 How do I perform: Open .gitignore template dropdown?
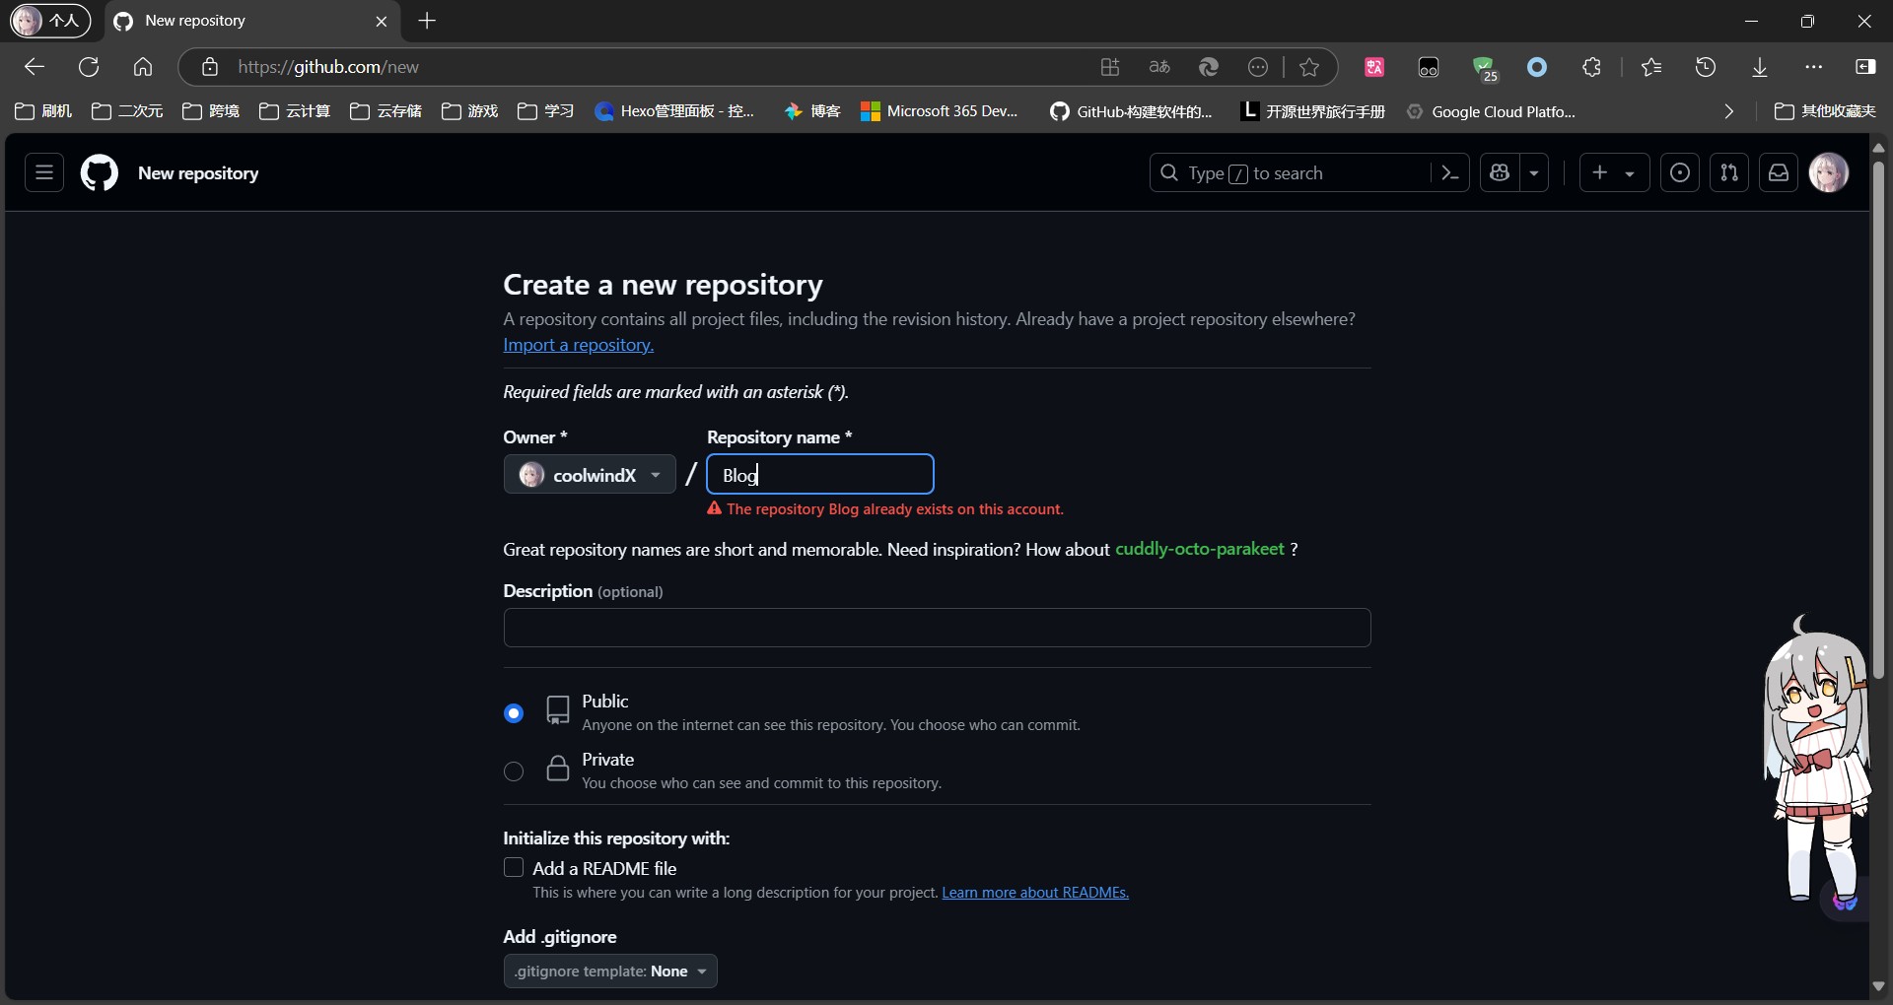click(x=610, y=971)
